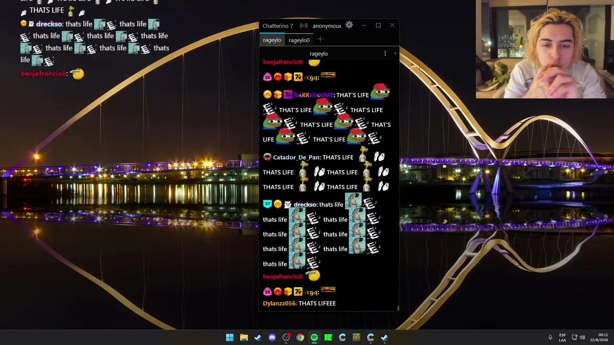Viewport: 614px width, 345px height.
Task: Add a new split beside the rageylo header
Action: click(395, 54)
